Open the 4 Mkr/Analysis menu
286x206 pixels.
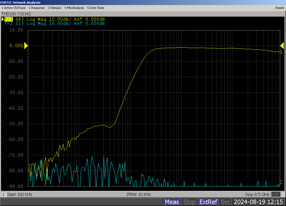coord(74,8)
